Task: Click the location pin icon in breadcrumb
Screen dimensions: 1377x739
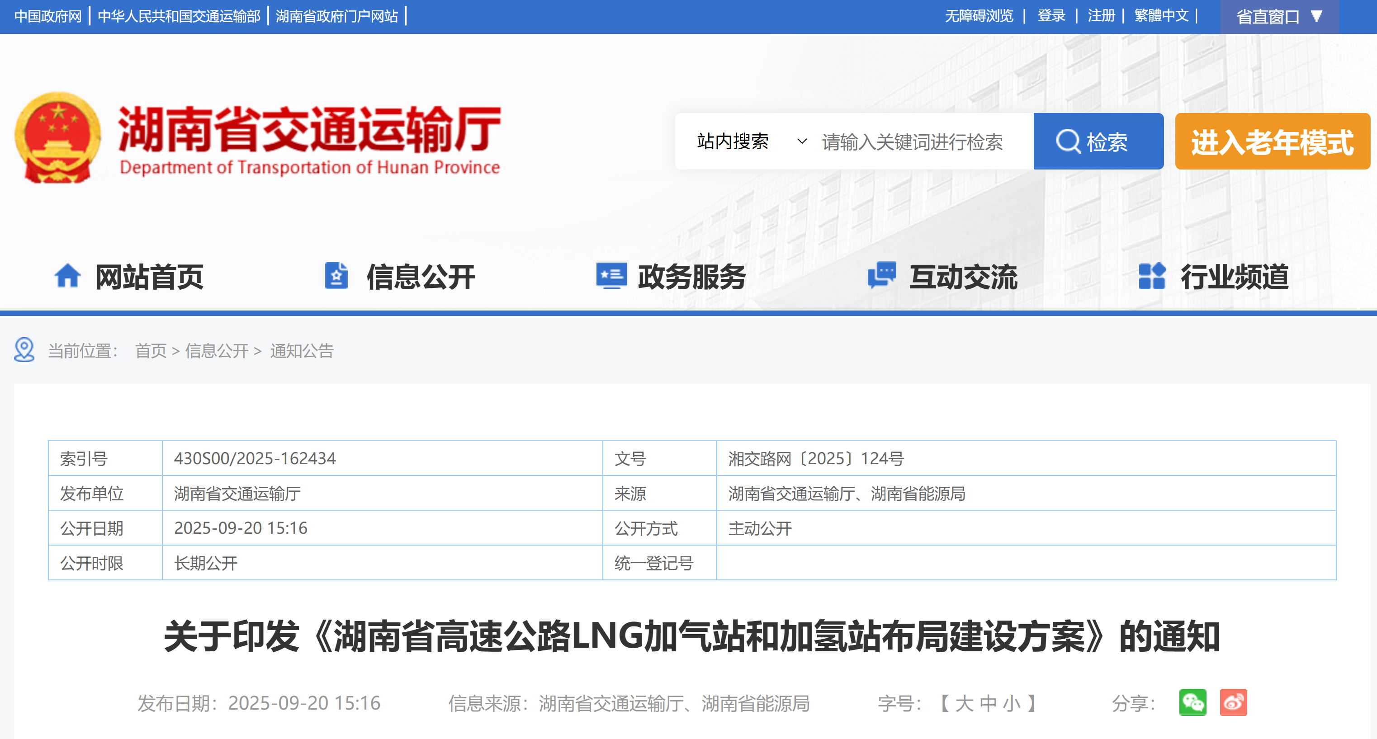Action: coord(24,350)
